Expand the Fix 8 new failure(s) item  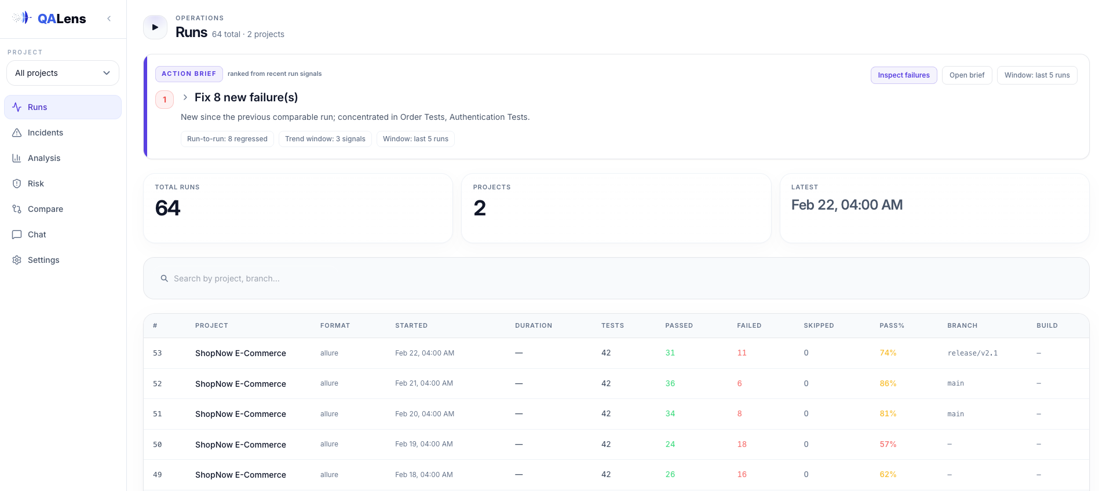click(x=185, y=97)
